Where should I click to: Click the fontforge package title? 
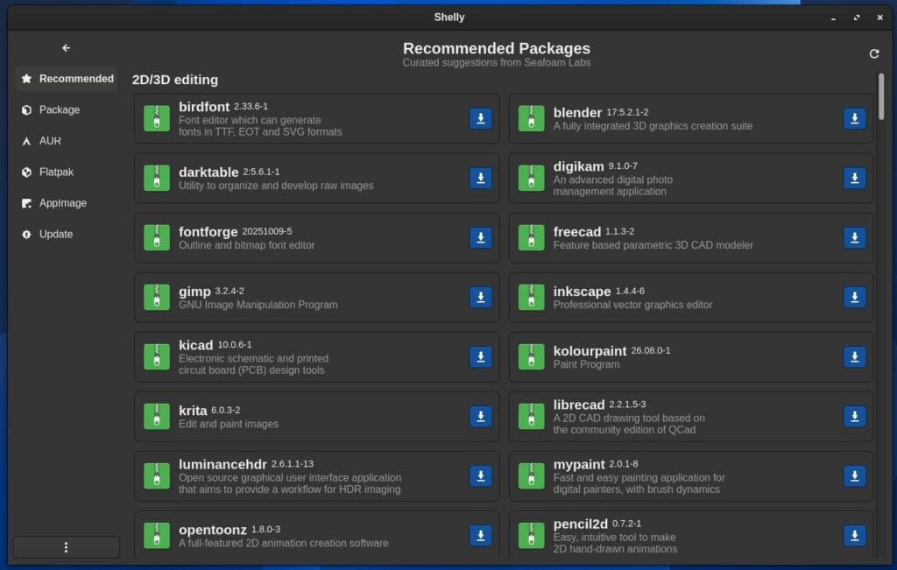(x=208, y=231)
